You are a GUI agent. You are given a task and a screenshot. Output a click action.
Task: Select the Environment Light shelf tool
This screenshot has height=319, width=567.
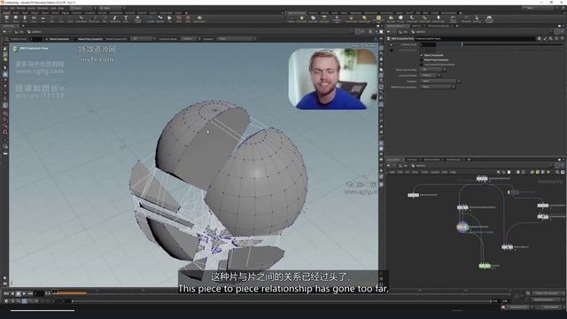[378, 19]
